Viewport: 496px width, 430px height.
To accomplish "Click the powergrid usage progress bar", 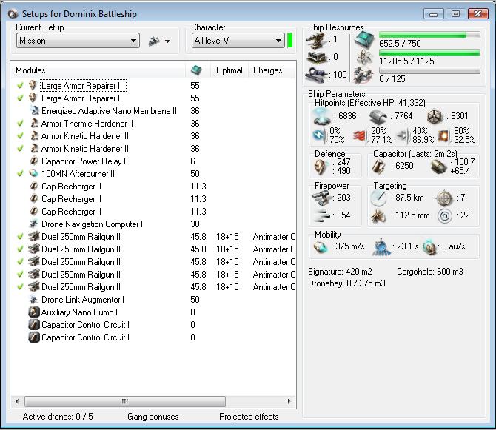I will click(x=429, y=53).
